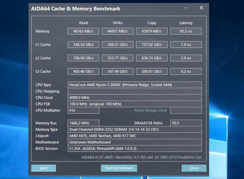The width and height of the screenshot is (244, 179).
Task: Click the CPU FSB field showing 100.0 MHz
Action: (x=135, y=104)
